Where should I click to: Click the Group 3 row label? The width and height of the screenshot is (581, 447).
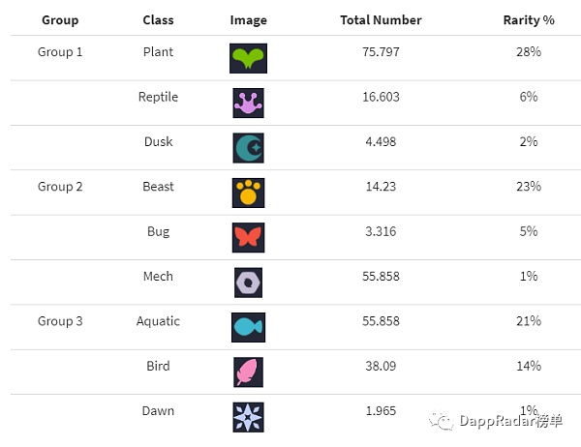pos(60,320)
